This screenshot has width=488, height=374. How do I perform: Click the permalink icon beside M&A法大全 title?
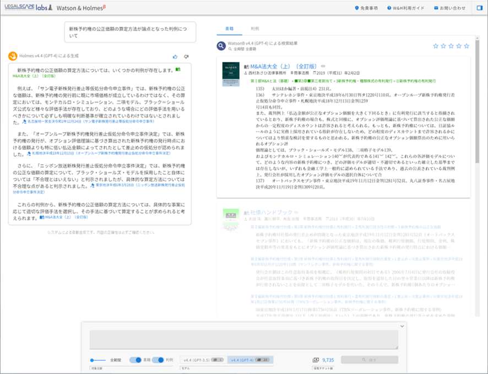click(323, 66)
